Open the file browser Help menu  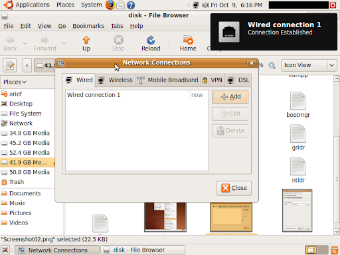click(136, 26)
